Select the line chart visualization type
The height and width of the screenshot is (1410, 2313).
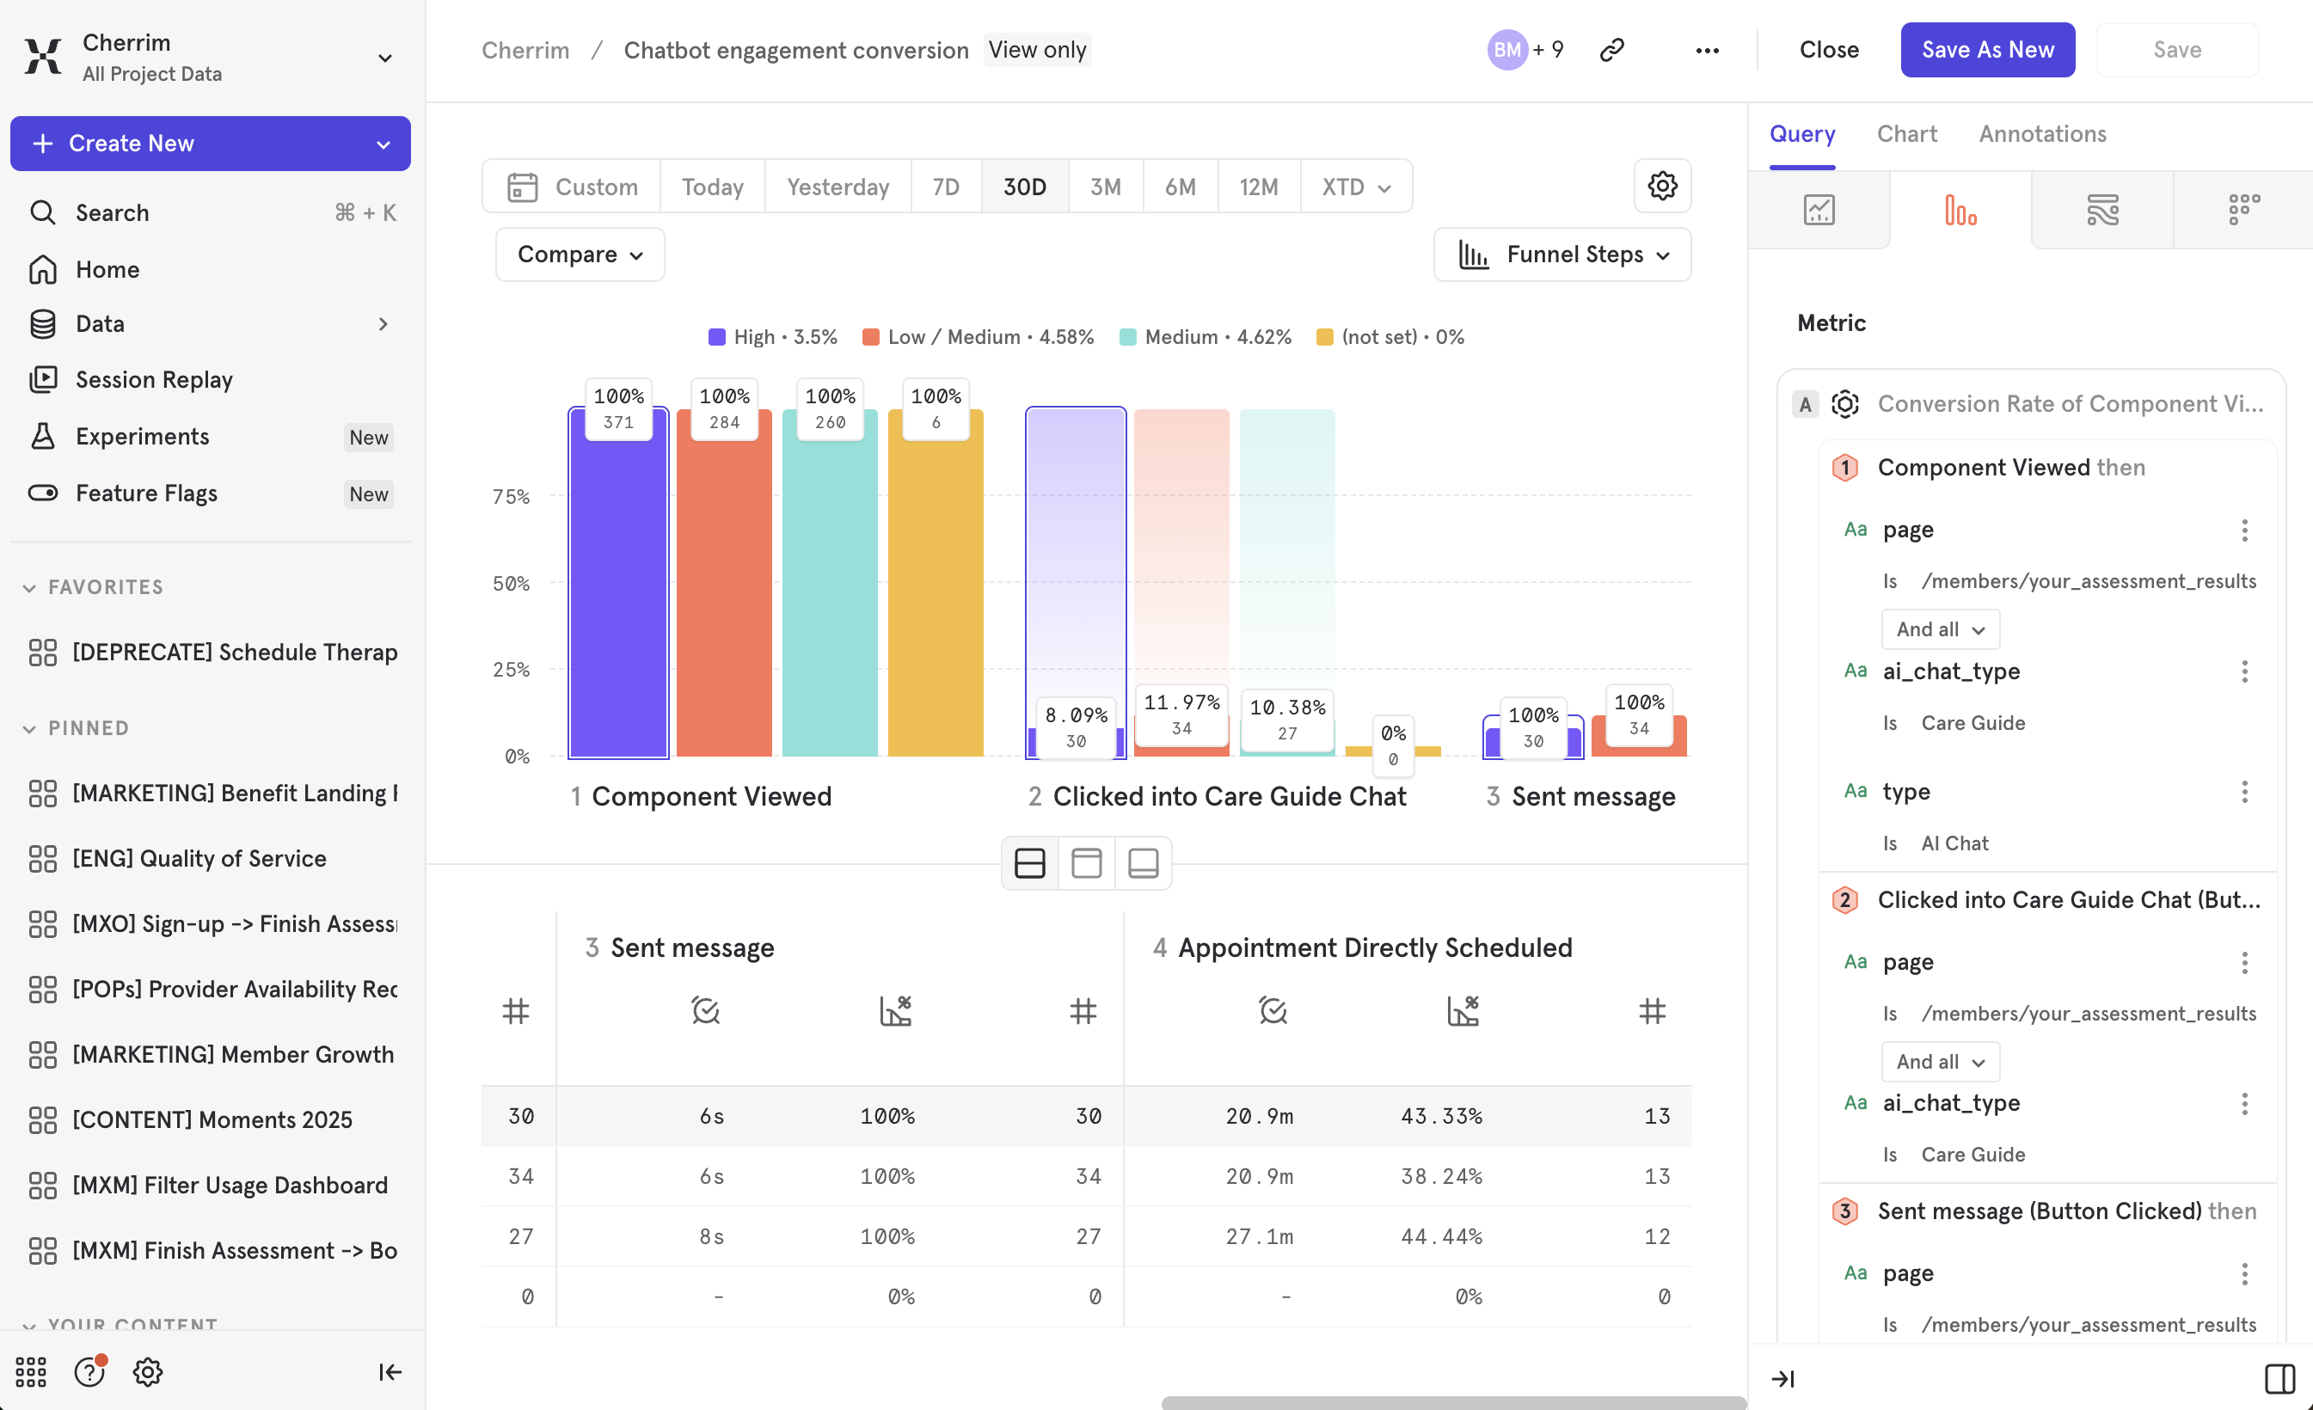[x=1819, y=209]
